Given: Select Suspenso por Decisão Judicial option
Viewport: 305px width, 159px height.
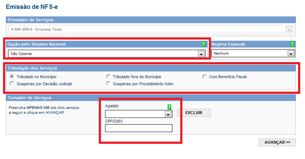Looking at the screenshot, I should [12, 83].
